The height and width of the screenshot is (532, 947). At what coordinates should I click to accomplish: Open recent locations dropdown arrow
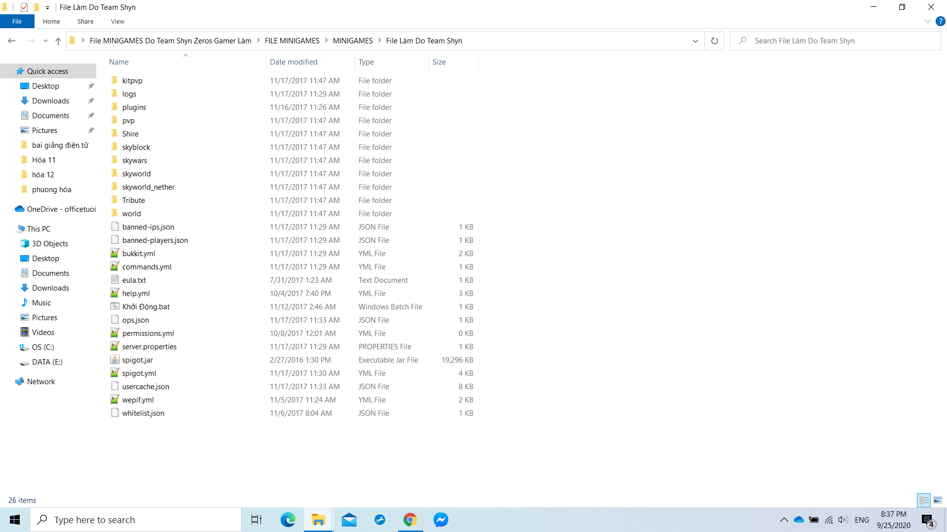pyautogui.click(x=45, y=41)
